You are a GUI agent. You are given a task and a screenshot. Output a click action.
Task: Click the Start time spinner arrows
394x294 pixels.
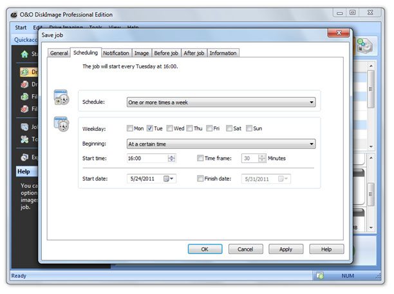(171, 158)
